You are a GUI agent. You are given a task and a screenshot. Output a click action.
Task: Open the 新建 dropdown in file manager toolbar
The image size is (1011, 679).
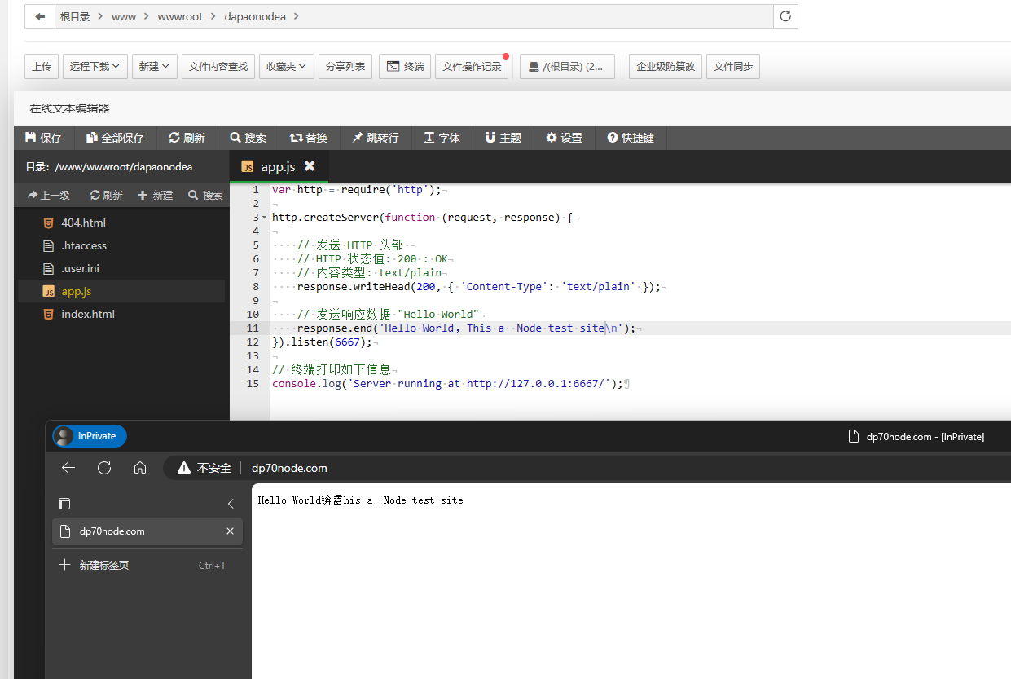click(x=155, y=67)
